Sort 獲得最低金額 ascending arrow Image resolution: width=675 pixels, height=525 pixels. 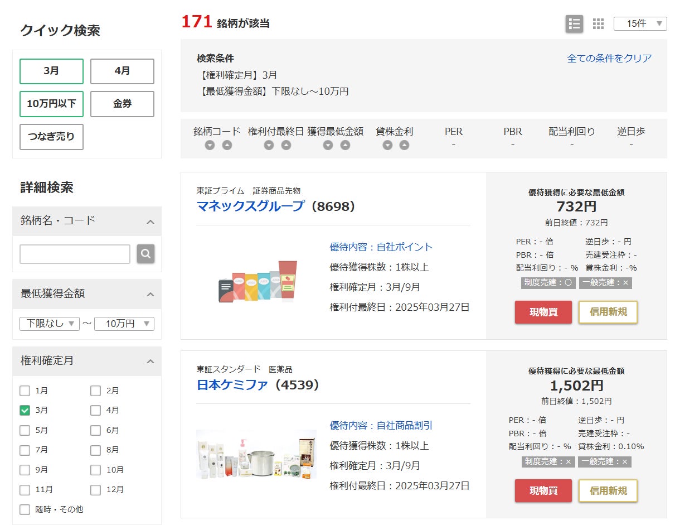point(345,145)
